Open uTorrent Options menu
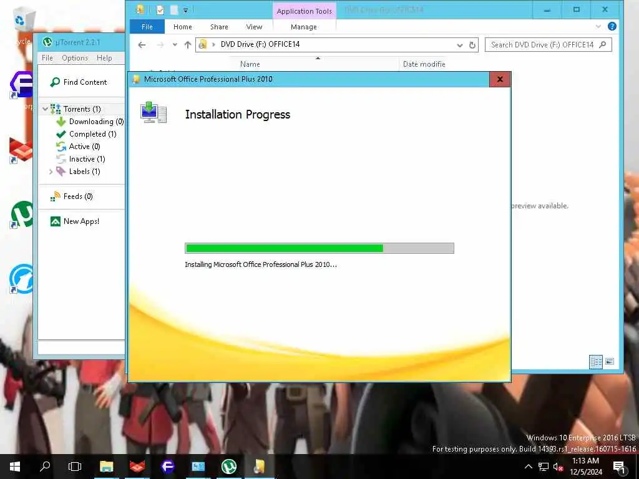 pyautogui.click(x=75, y=58)
